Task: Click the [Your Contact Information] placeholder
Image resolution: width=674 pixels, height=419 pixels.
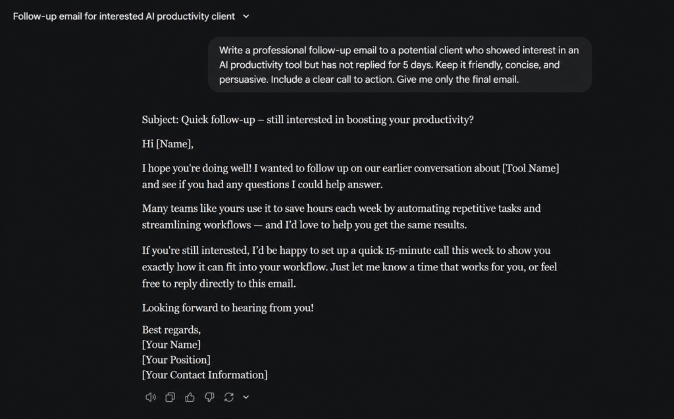Action: (x=205, y=375)
